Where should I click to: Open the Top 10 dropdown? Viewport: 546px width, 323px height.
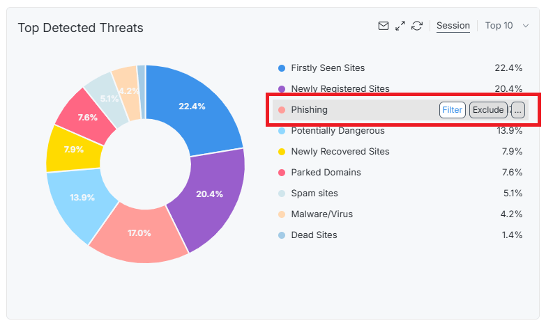(x=507, y=26)
